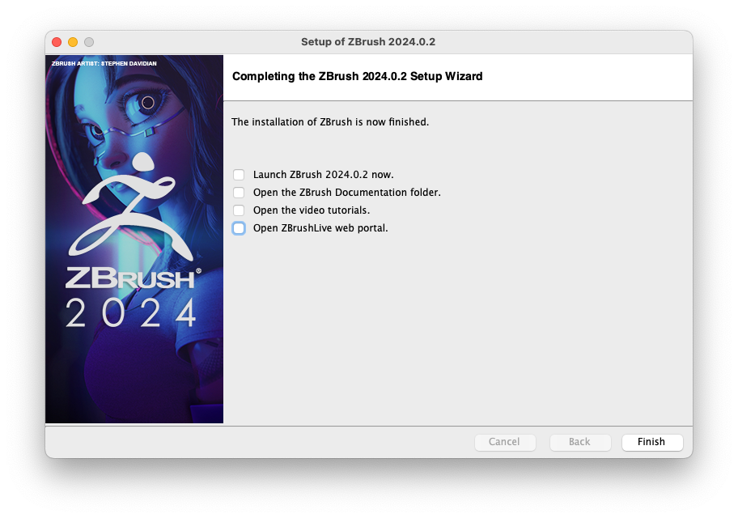Click the 2024 version text in sidebar
Screen dimensions: 738x518
[134, 311]
